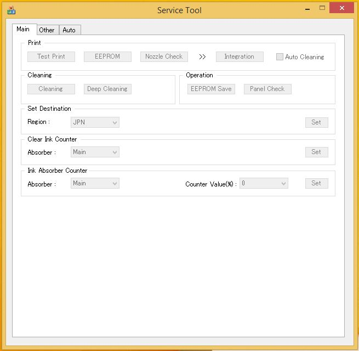The height and width of the screenshot is (351, 359).
Task: Click Set for Clear Ink Counter
Action: 317,152
